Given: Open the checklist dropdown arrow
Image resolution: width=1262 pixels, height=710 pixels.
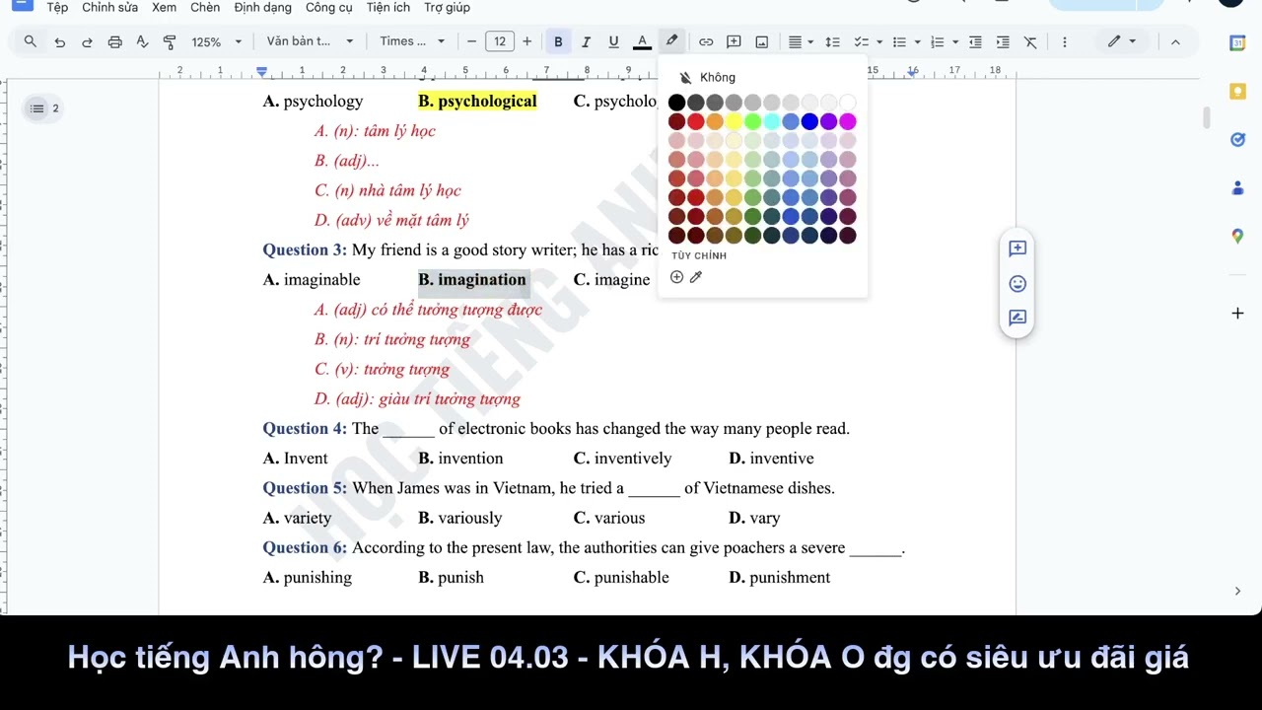Looking at the screenshot, I should 879,41.
